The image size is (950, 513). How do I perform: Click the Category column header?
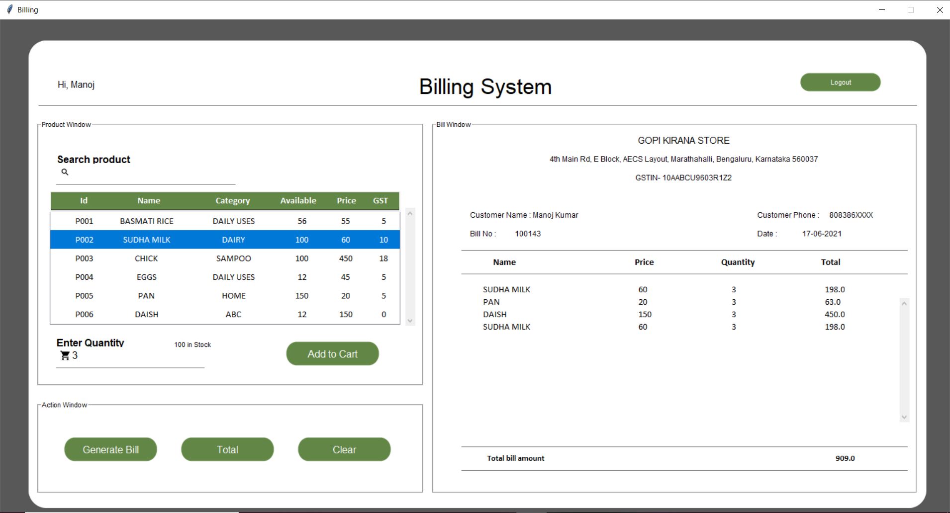(x=232, y=201)
